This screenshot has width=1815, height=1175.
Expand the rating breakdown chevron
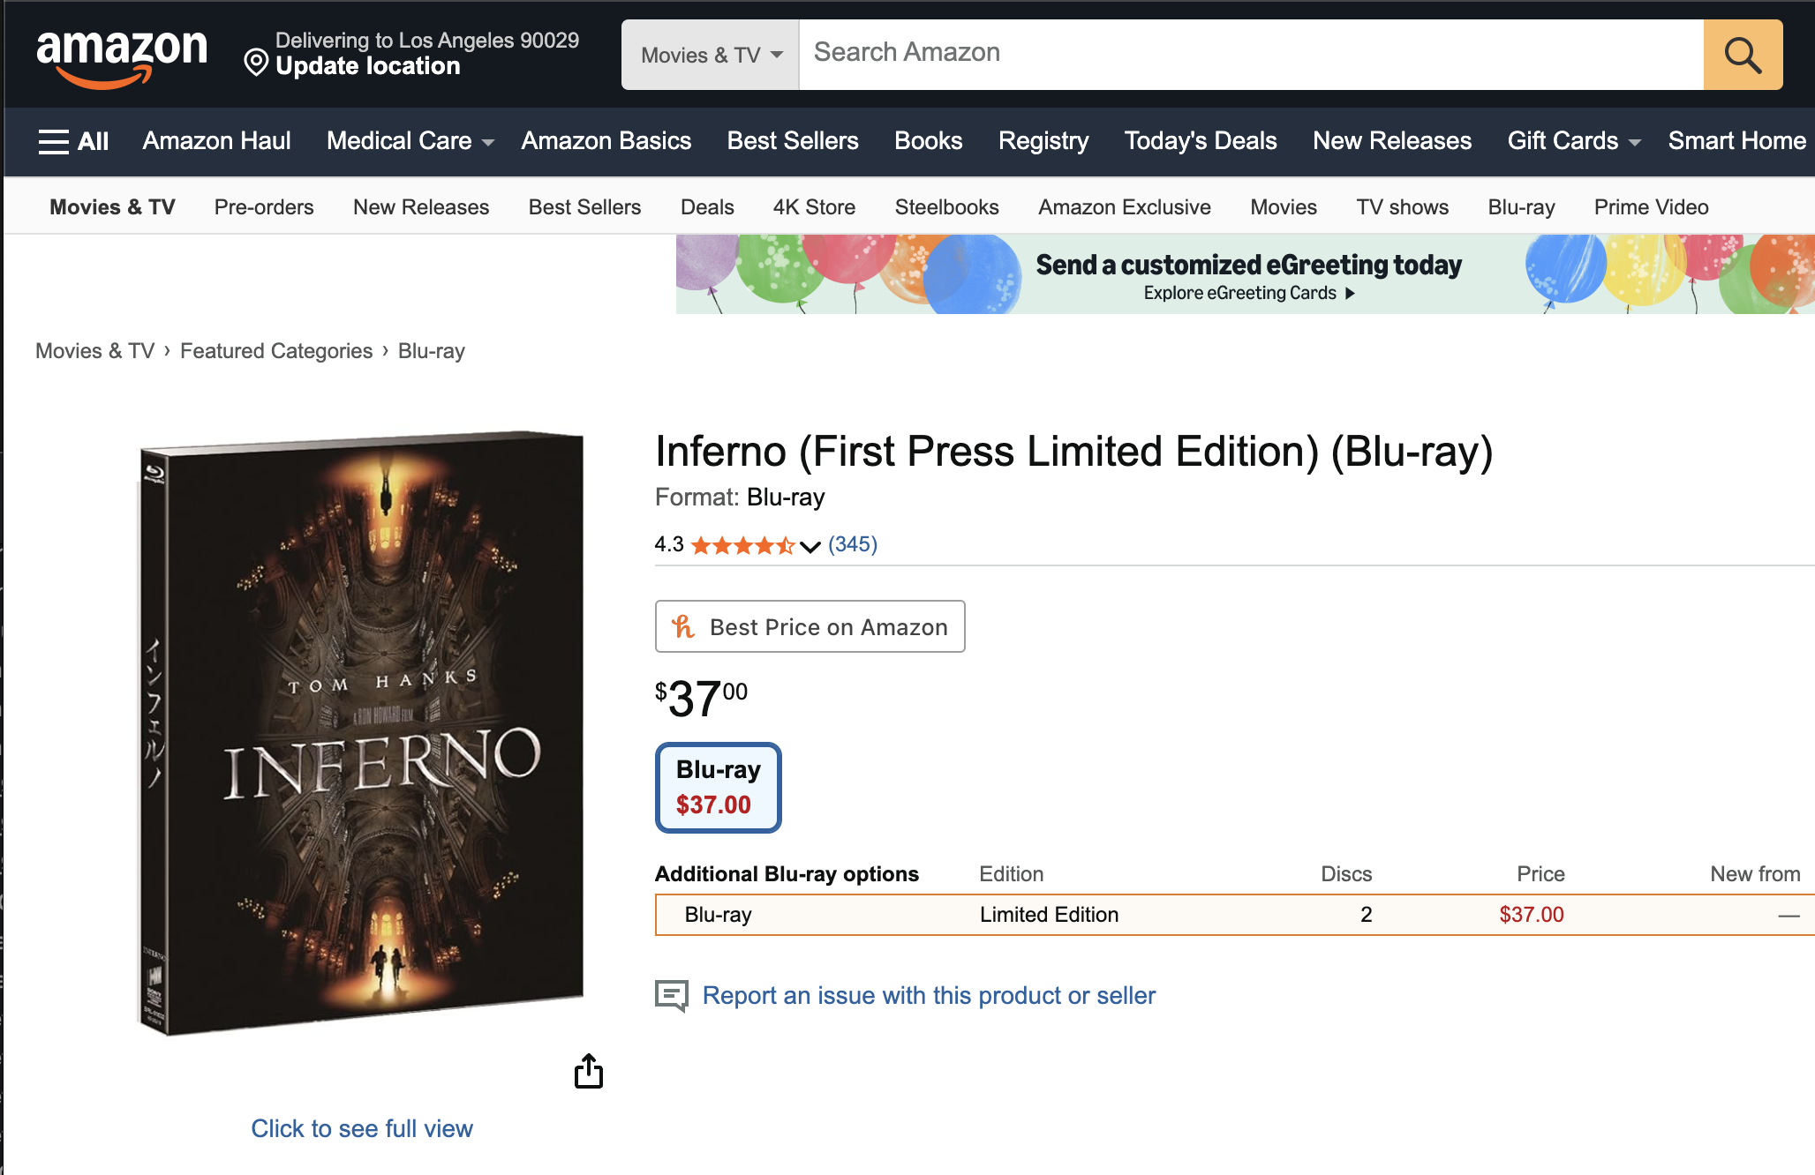[810, 546]
